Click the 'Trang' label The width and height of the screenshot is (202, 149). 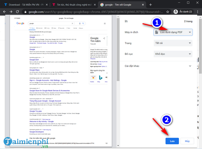click(128, 43)
